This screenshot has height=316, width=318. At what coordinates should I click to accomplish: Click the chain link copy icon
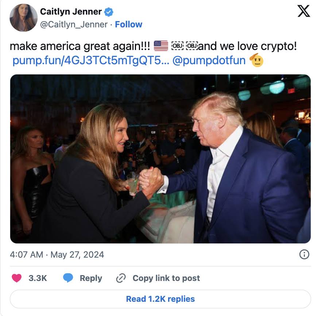(121, 278)
